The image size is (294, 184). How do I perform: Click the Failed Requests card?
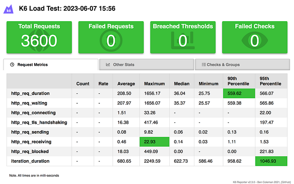click(x=111, y=37)
